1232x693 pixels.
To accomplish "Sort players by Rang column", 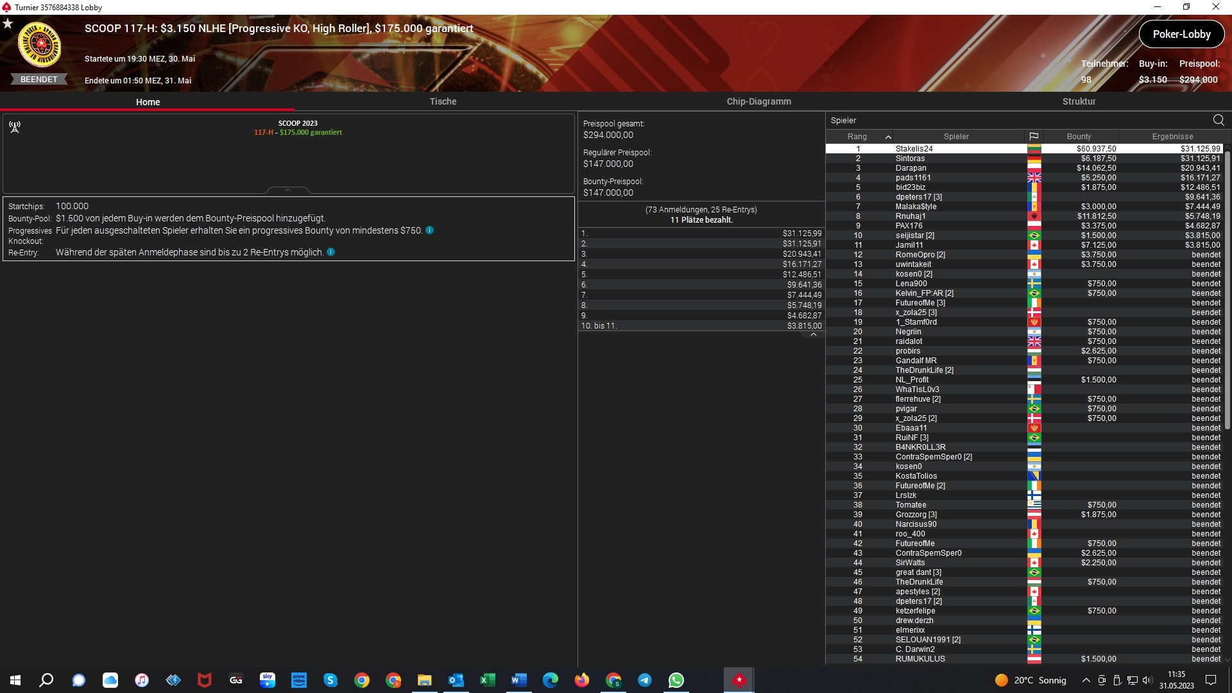I will click(x=859, y=137).
